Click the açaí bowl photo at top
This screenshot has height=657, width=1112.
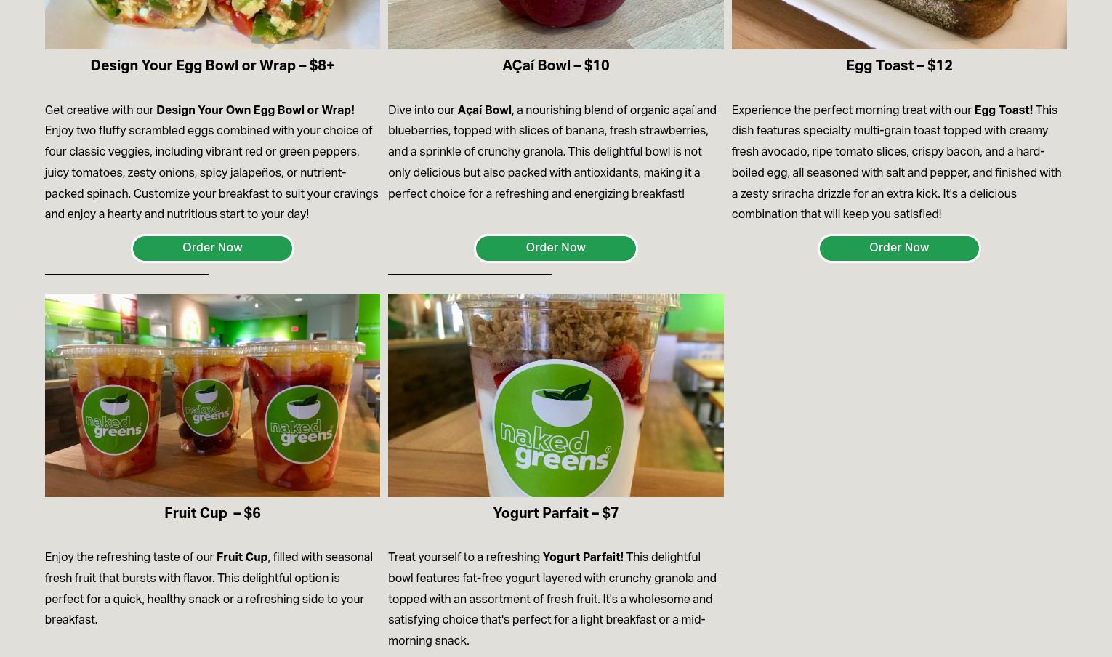pyautogui.click(x=555, y=24)
